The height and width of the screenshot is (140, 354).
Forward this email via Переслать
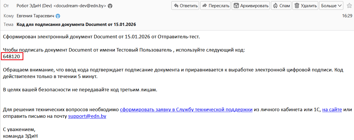(215, 5)
